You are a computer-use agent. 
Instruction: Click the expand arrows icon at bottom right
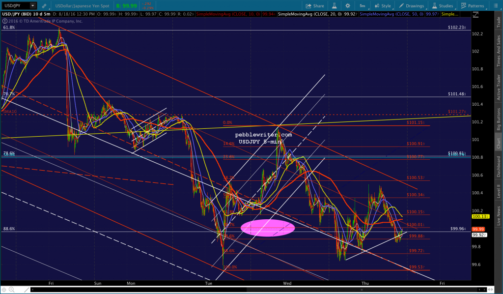490,290
